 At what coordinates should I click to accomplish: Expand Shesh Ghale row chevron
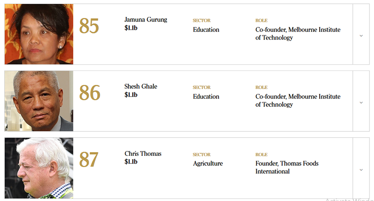coord(361,102)
